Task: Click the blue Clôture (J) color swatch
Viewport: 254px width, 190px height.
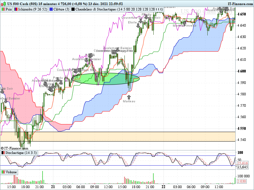Action: point(51,9)
